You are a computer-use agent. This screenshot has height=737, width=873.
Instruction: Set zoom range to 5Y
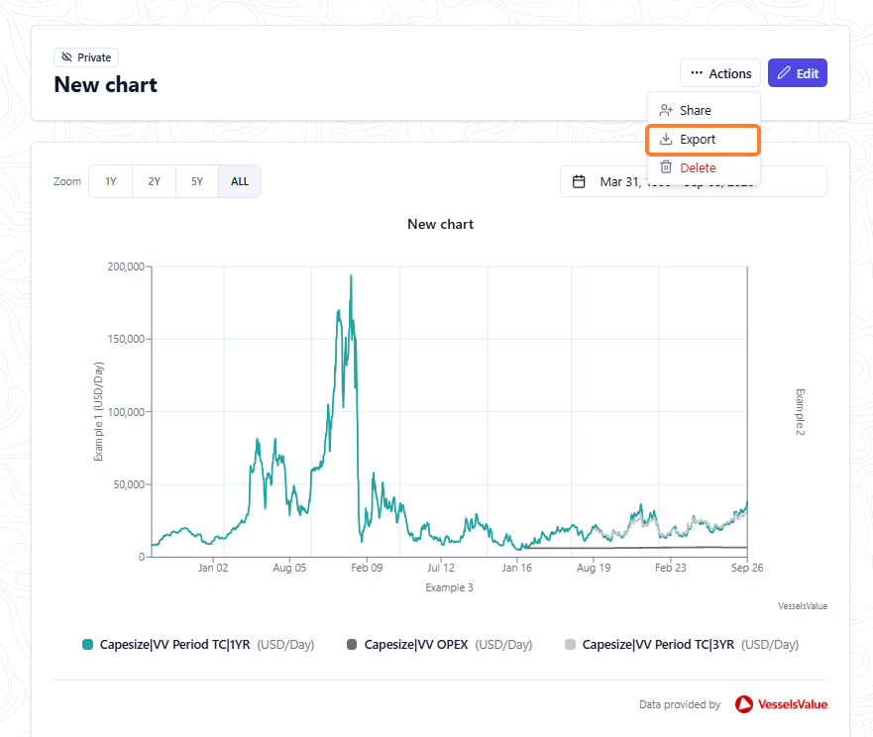click(x=197, y=181)
